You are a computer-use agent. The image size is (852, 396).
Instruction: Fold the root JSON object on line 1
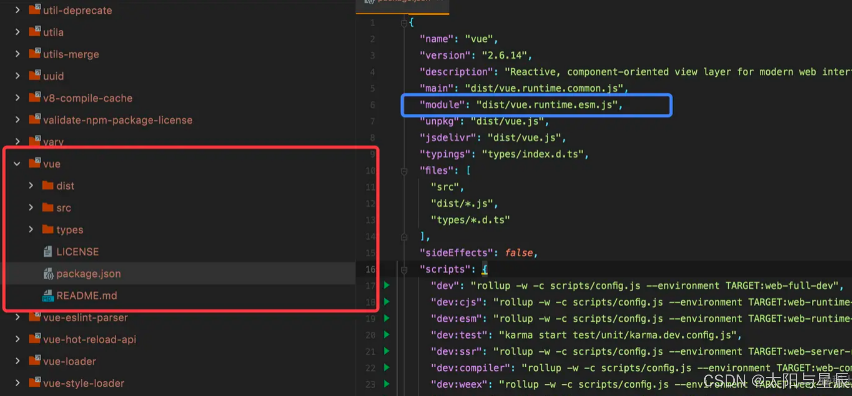point(404,23)
